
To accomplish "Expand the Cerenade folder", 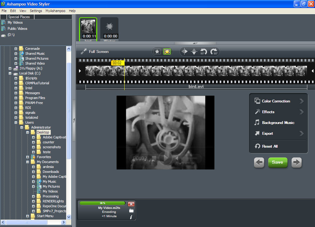I will click(16, 49).
